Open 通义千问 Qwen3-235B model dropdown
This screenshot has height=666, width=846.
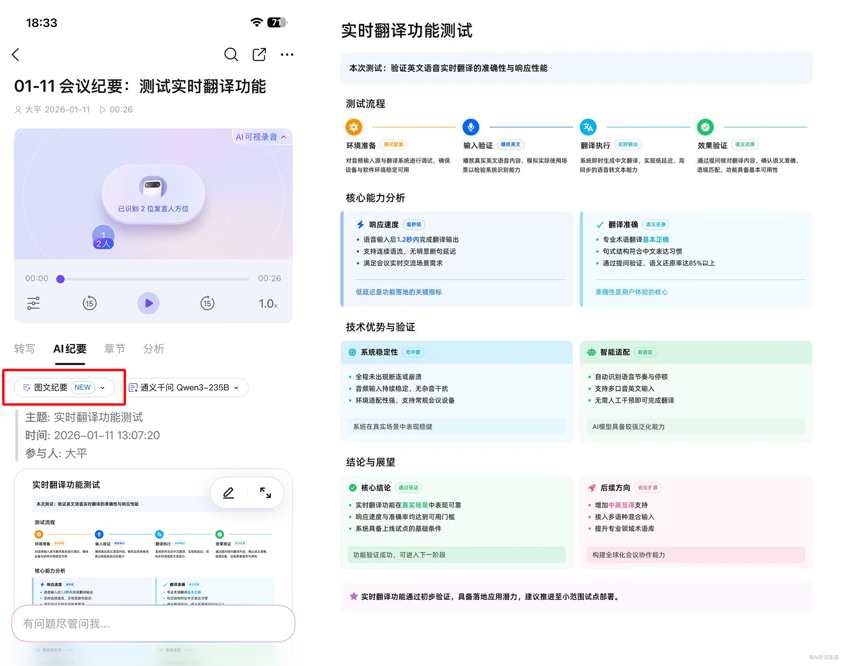(x=184, y=388)
